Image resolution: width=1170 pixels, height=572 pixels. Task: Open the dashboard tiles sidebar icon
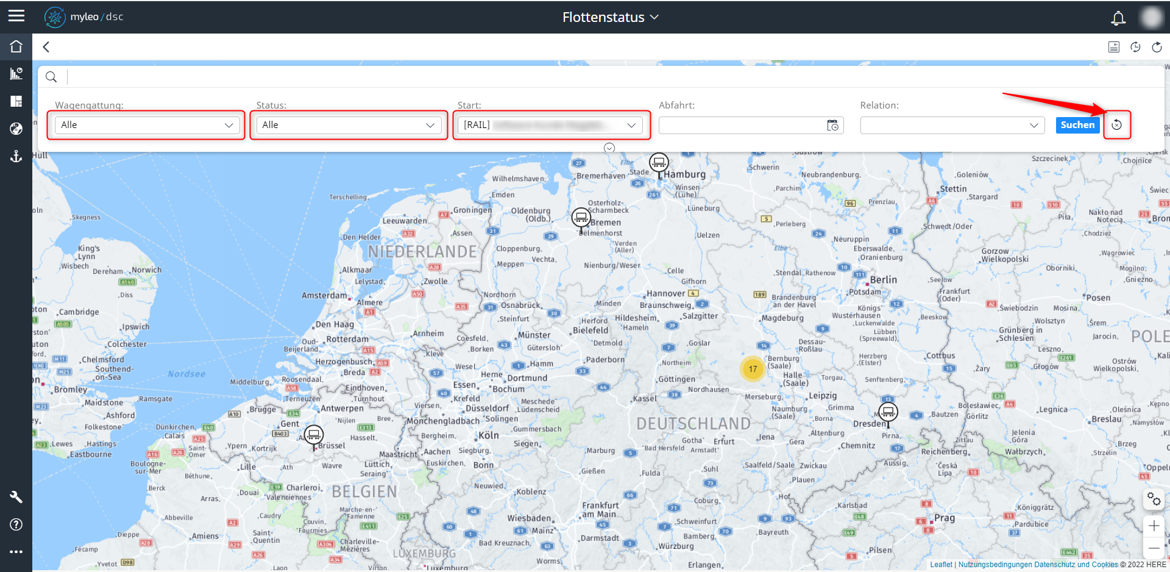pyautogui.click(x=16, y=101)
